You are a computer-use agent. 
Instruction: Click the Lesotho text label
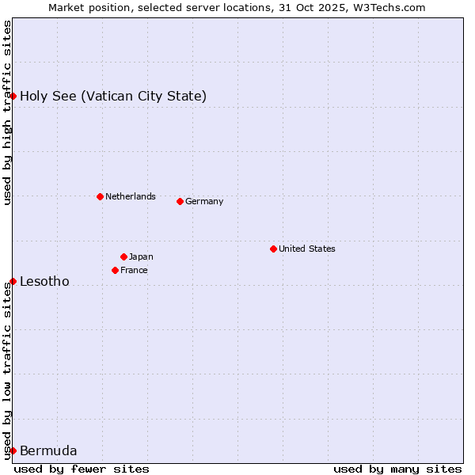pyautogui.click(x=44, y=282)
